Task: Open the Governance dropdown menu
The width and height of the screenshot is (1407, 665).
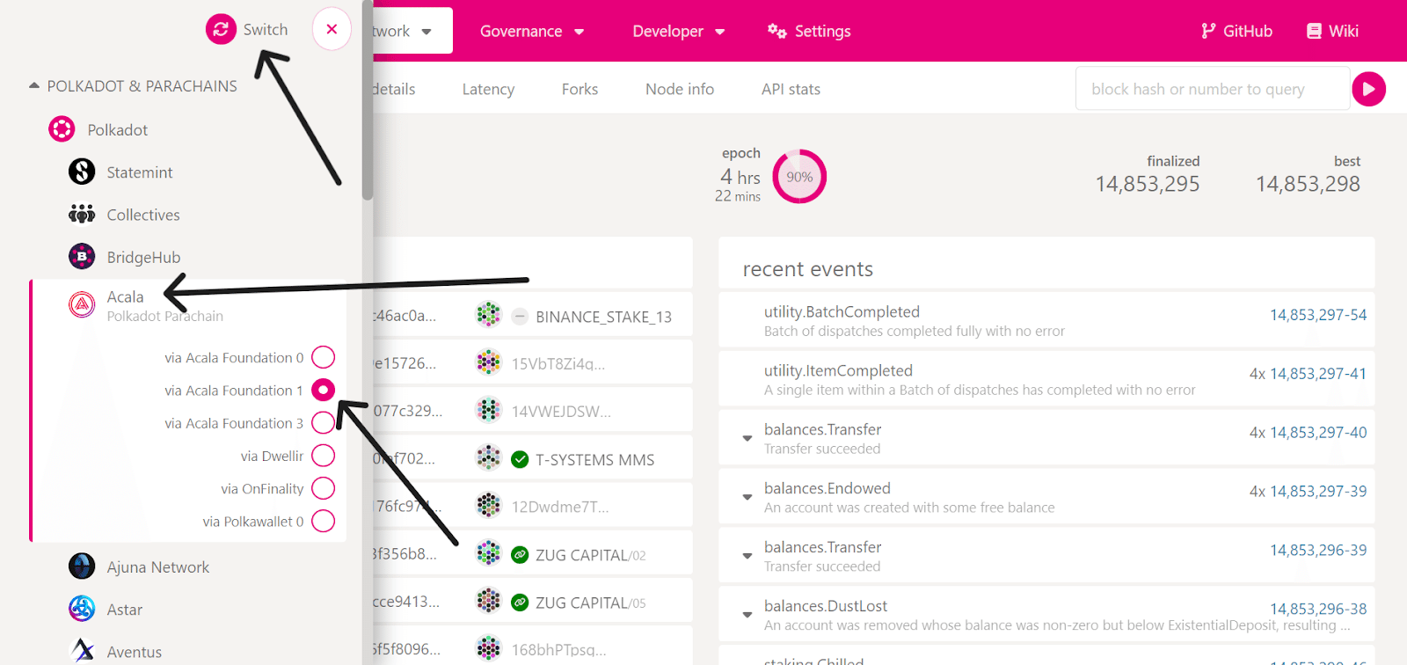Action: (x=532, y=31)
